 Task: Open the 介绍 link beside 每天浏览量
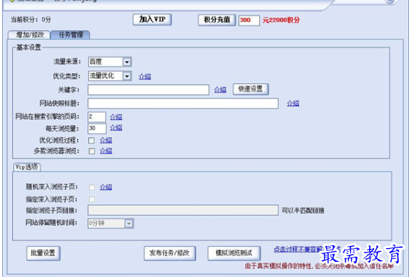(x=116, y=128)
